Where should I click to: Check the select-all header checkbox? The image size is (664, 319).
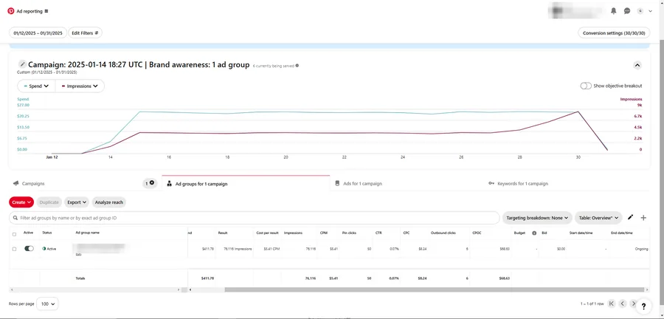15,234
